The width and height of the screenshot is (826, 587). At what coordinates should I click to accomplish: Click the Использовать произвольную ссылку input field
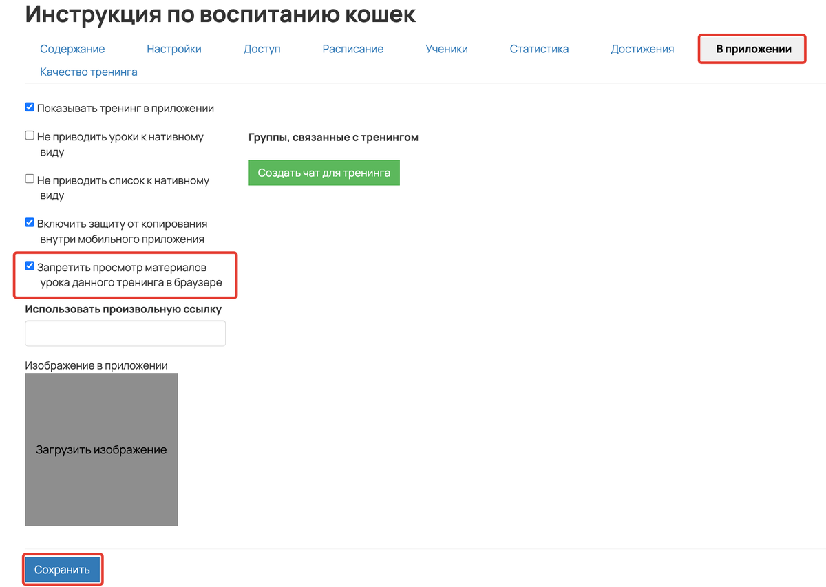[125, 333]
